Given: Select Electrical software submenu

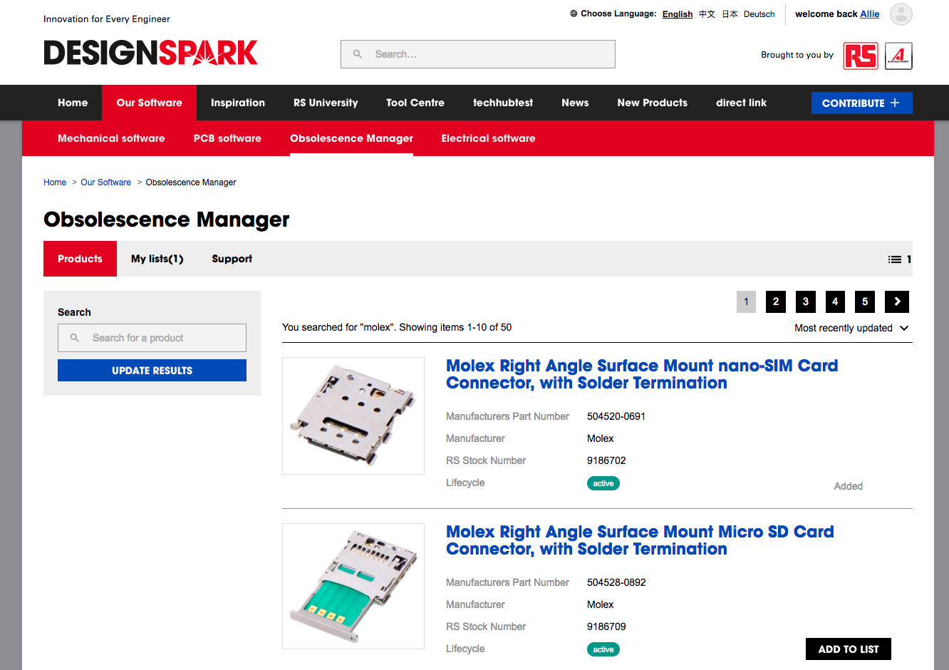Looking at the screenshot, I should pyautogui.click(x=488, y=138).
